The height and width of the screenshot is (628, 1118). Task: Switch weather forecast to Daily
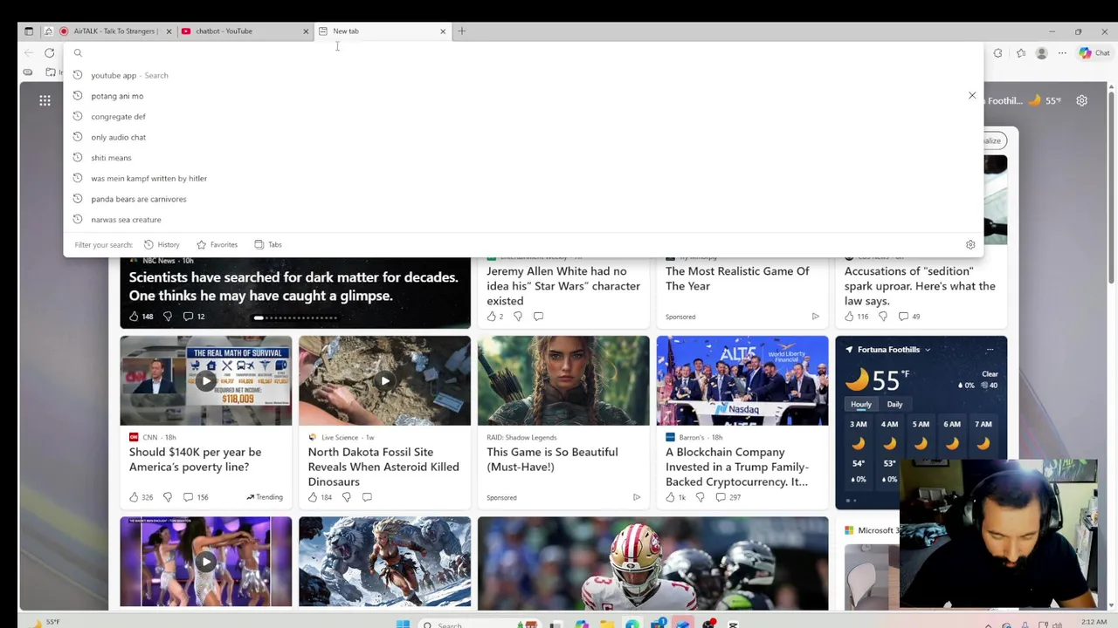[894, 405]
